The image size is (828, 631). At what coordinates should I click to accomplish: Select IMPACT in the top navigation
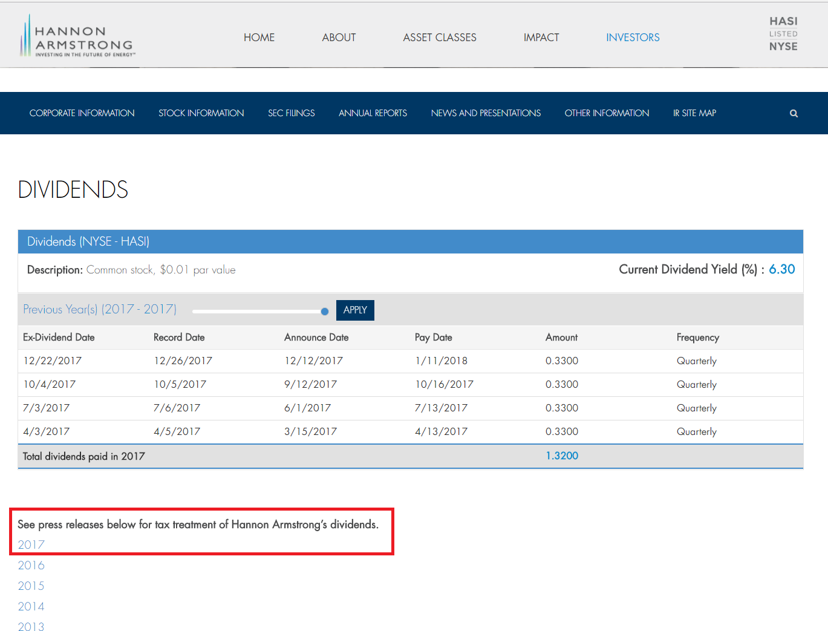click(541, 38)
